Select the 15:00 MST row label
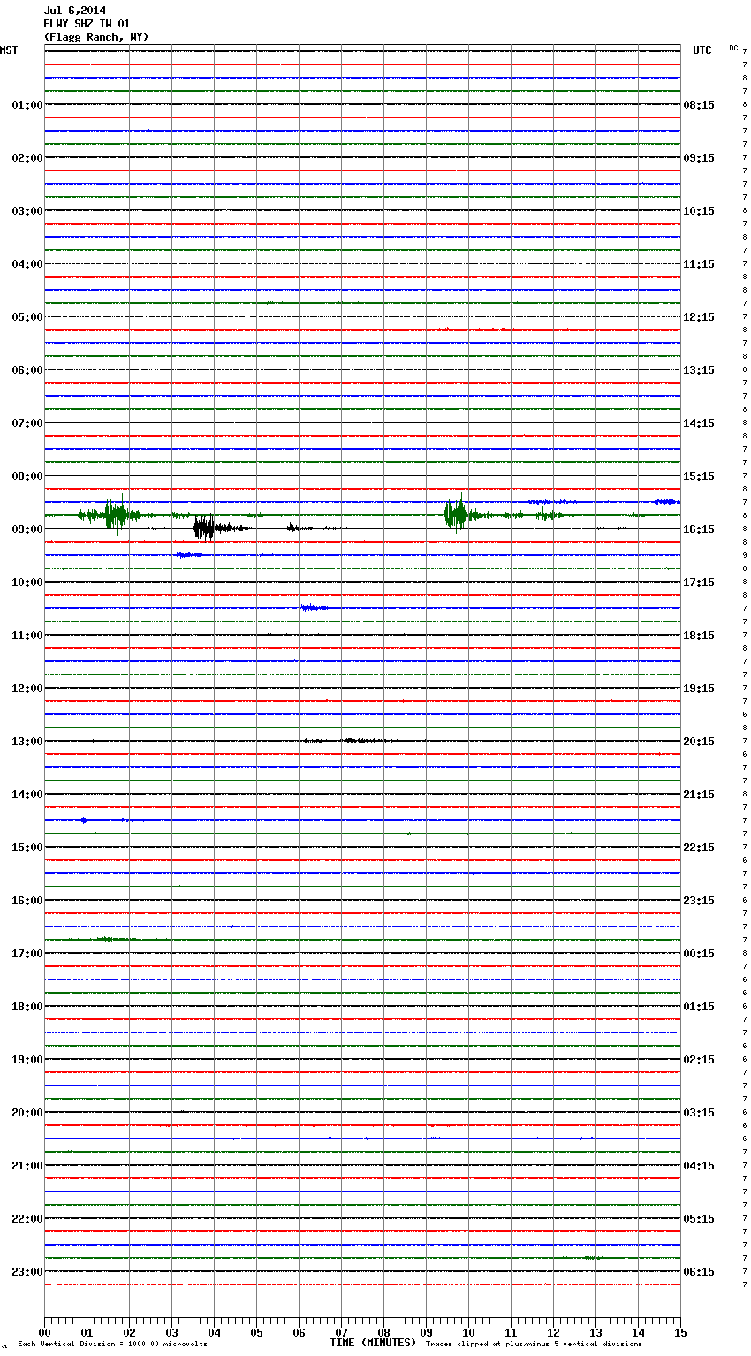Image resolution: width=751 pixels, height=1356 pixels. [x=27, y=848]
